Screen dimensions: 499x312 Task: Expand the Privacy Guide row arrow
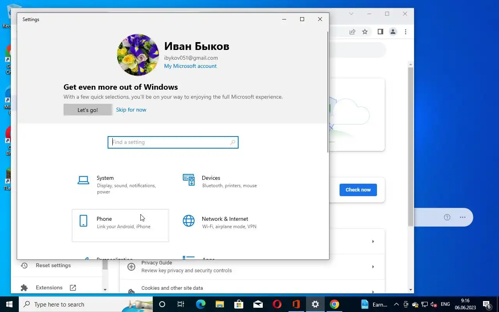[373, 267]
